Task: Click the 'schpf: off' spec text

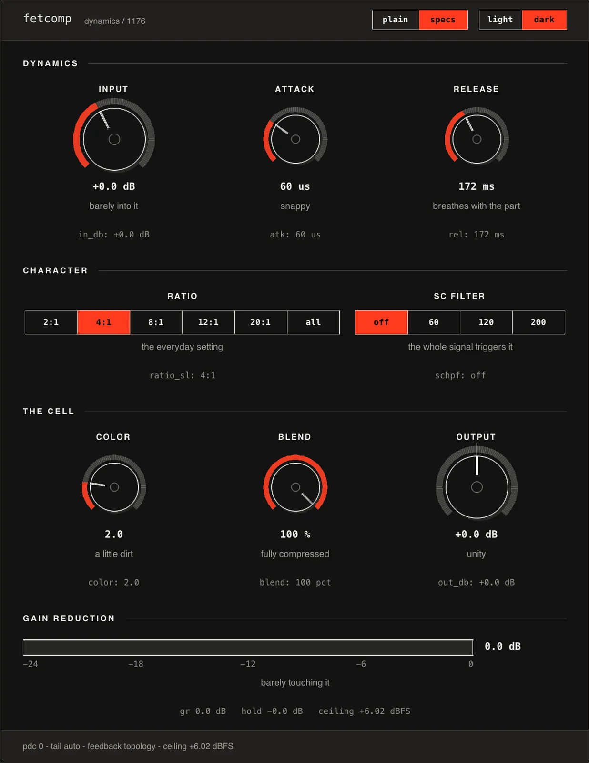Action: pos(460,375)
